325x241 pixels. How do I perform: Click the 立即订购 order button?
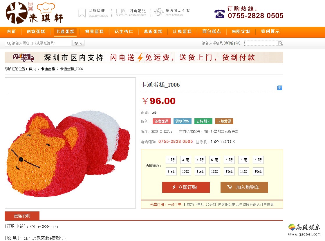coord(186,187)
